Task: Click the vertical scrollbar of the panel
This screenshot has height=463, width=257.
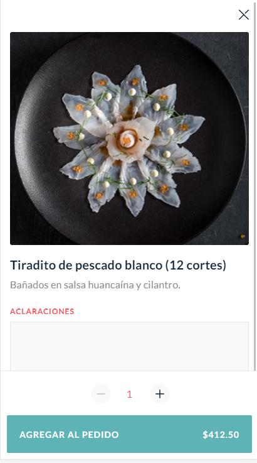Action: (255, 186)
